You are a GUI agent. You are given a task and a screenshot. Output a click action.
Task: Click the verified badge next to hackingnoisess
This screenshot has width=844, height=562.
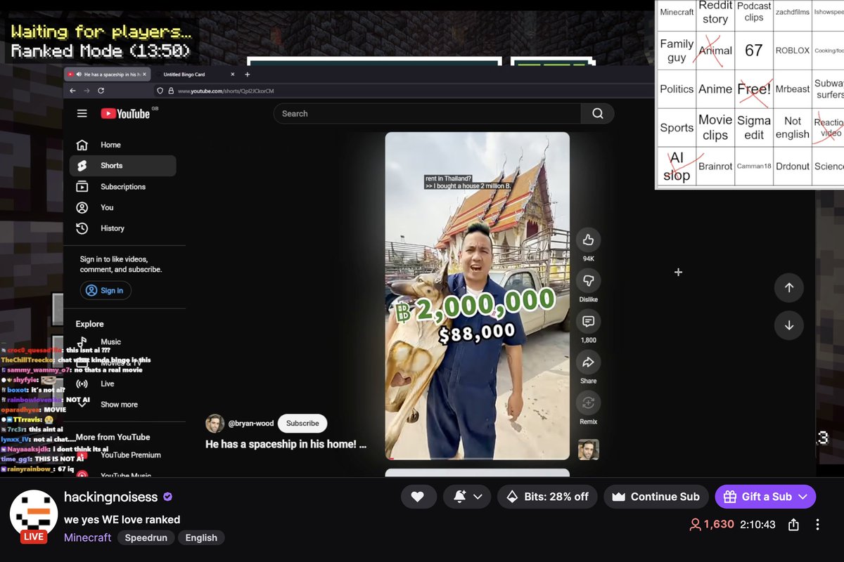coord(167,497)
